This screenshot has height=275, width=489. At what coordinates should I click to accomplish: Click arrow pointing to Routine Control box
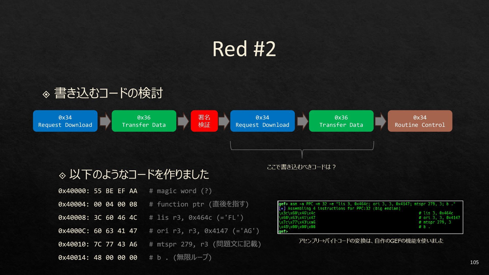point(381,121)
